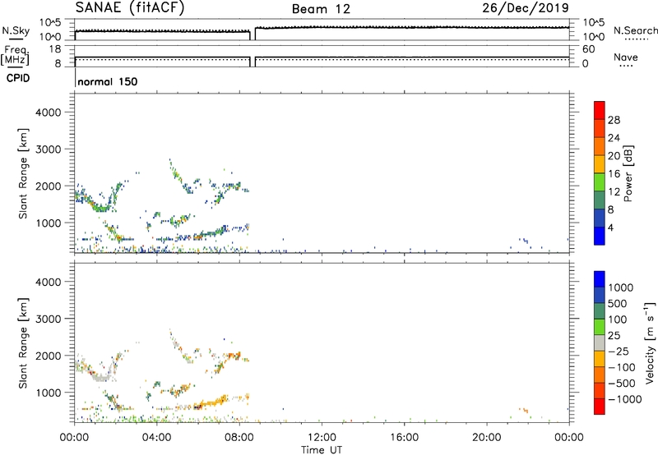
Task: Click the -100 label on velocity colorbar
Action: (x=622, y=367)
